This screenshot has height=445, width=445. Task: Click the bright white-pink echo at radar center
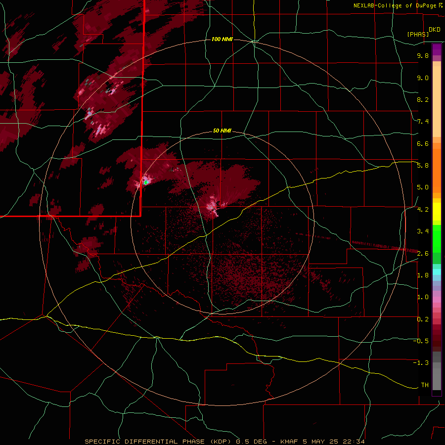click(212, 206)
